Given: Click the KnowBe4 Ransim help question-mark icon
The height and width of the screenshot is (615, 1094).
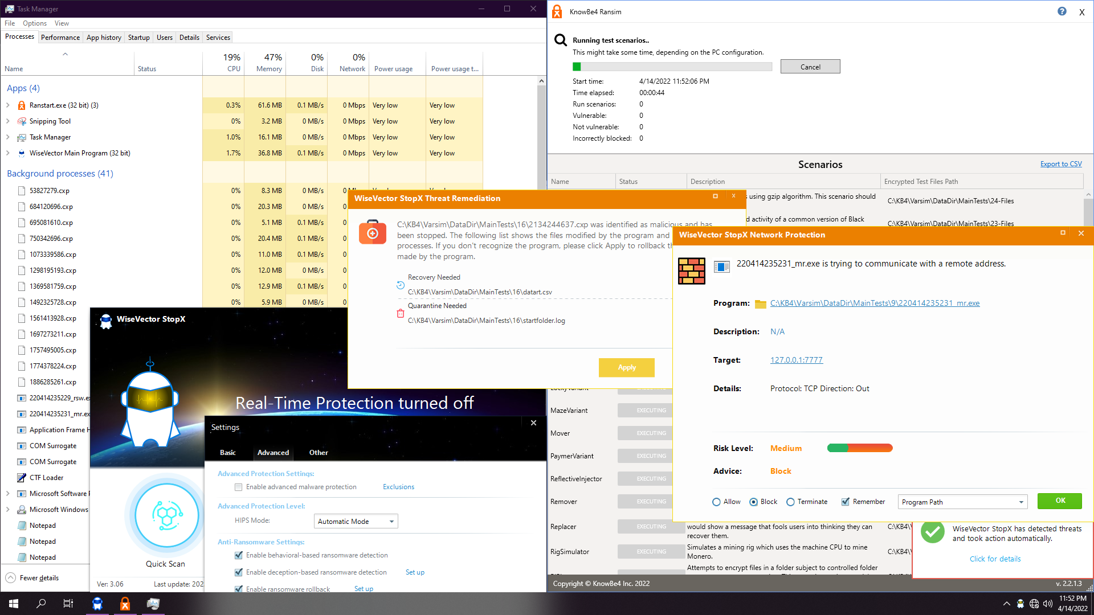Looking at the screenshot, I should coord(1062,11).
